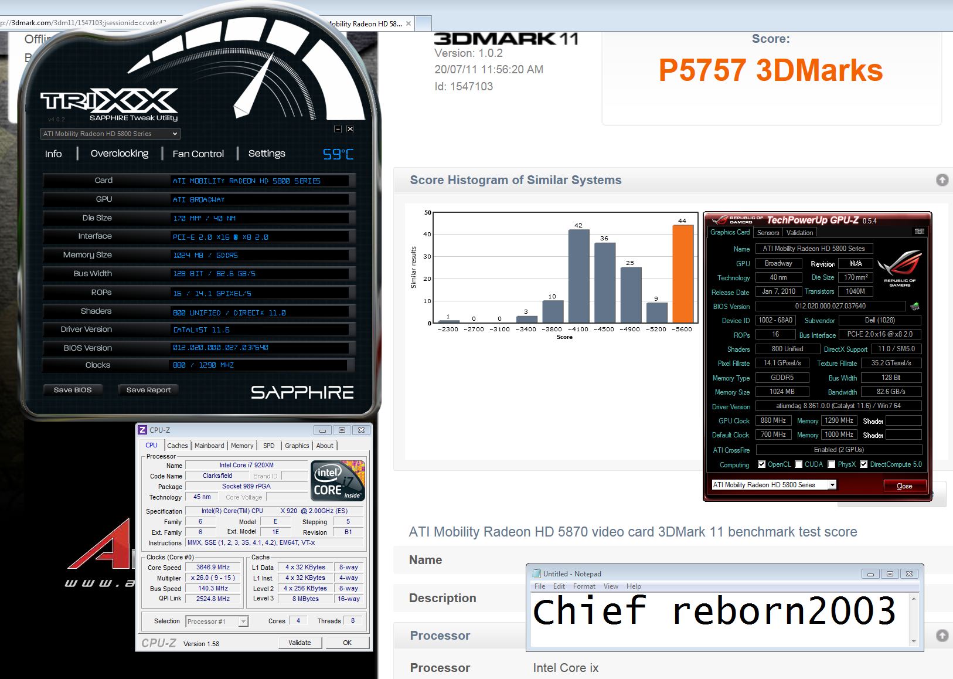Collapse the Processor section arrow
Image resolution: width=953 pixels, height=679 pixels.
click(942, 636)
